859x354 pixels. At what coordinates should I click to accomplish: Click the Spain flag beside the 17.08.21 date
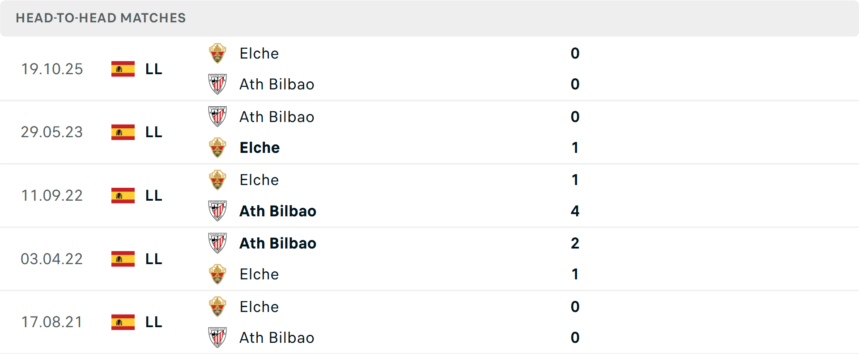click(x=123, y=322)
